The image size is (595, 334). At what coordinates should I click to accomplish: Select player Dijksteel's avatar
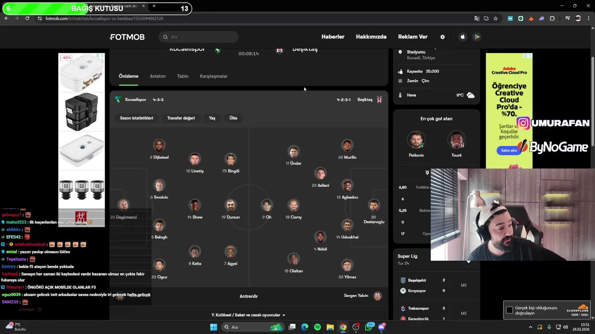tap(159, 146)
